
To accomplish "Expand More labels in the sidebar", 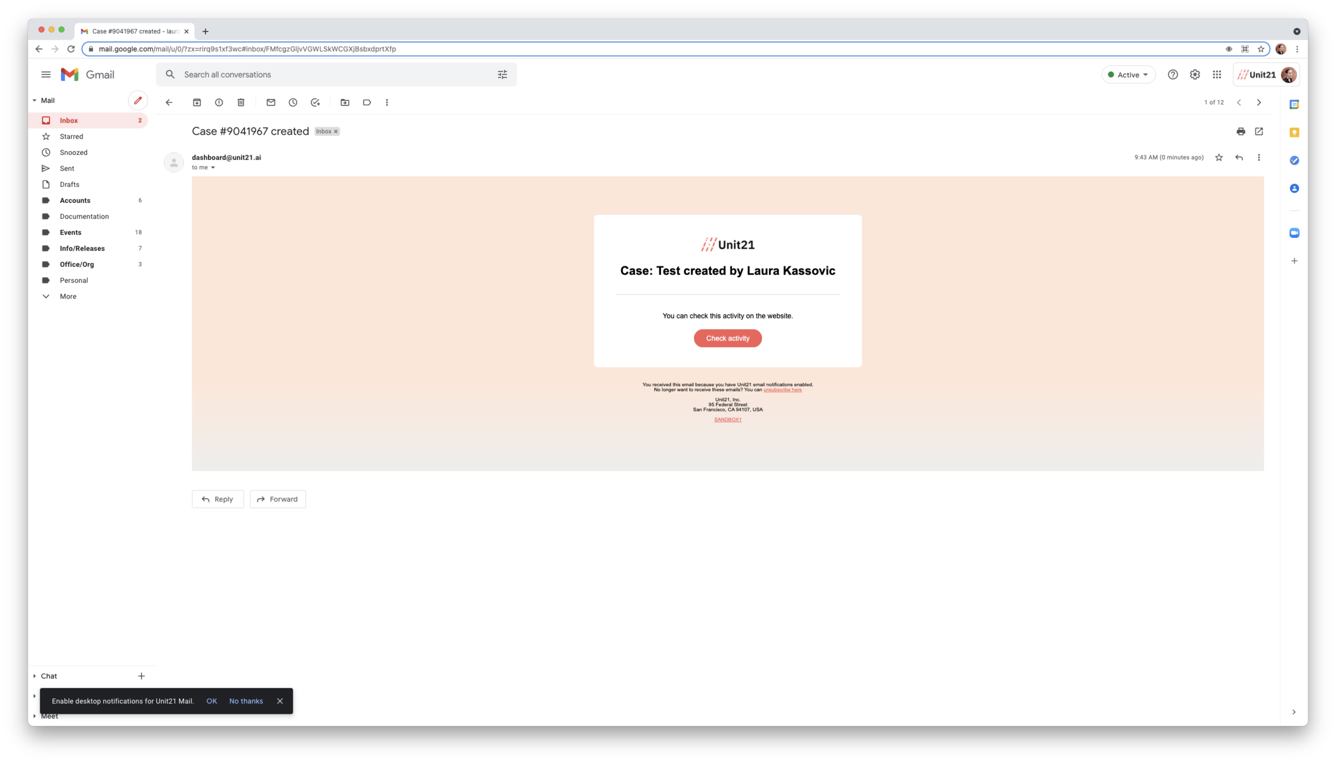I will (x=68, y=296).
